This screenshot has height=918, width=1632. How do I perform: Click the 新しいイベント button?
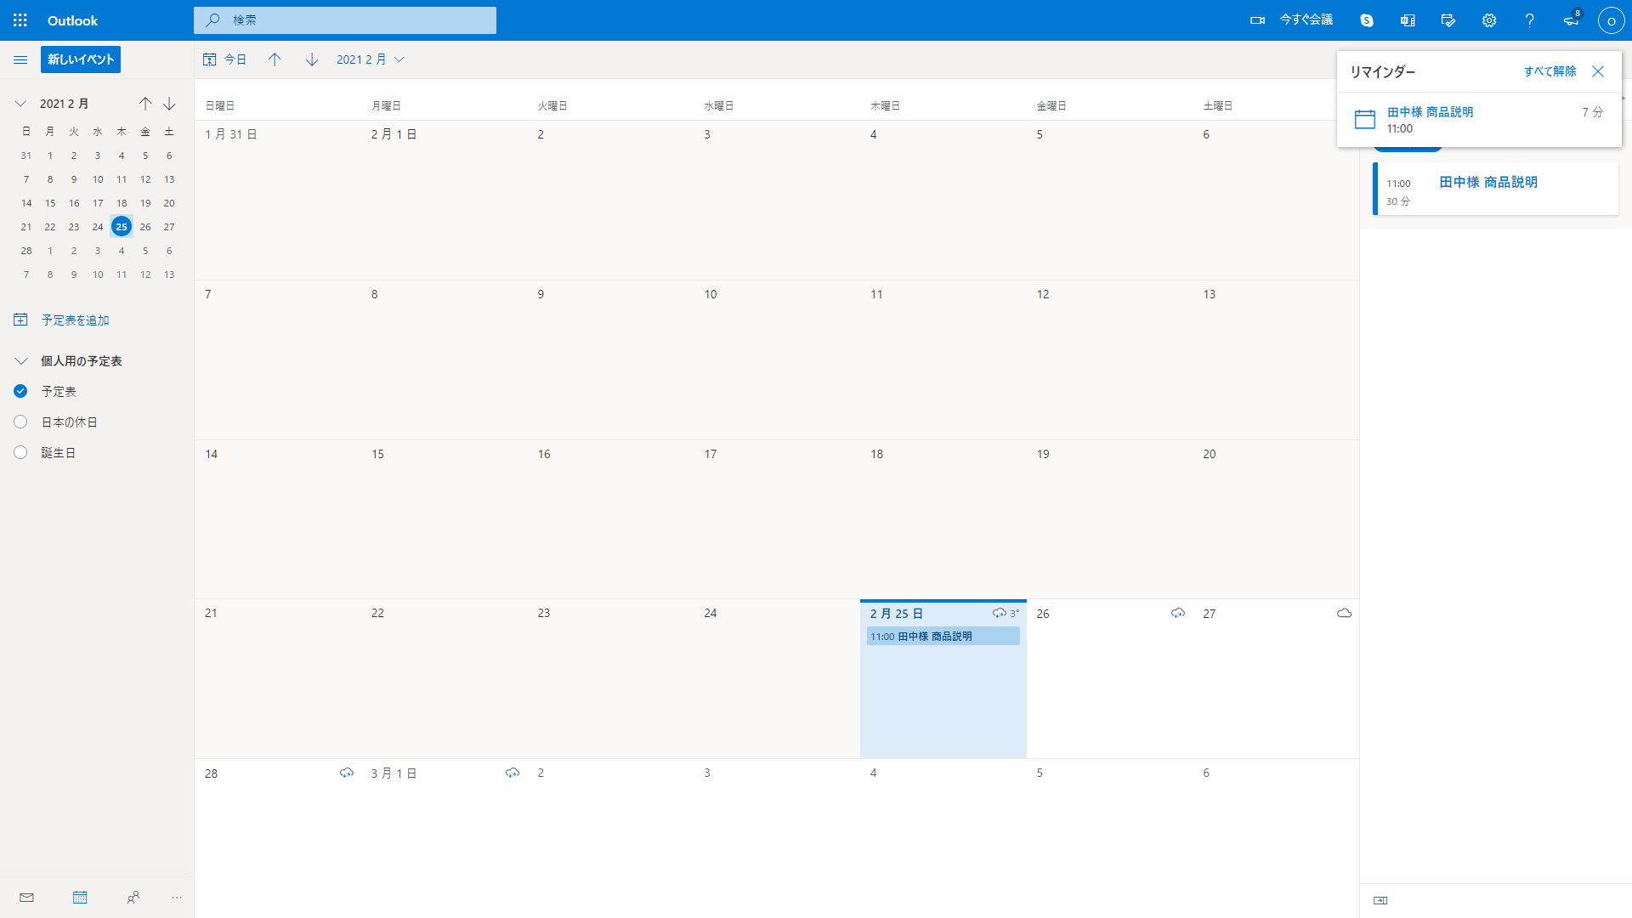pos(81,59)
